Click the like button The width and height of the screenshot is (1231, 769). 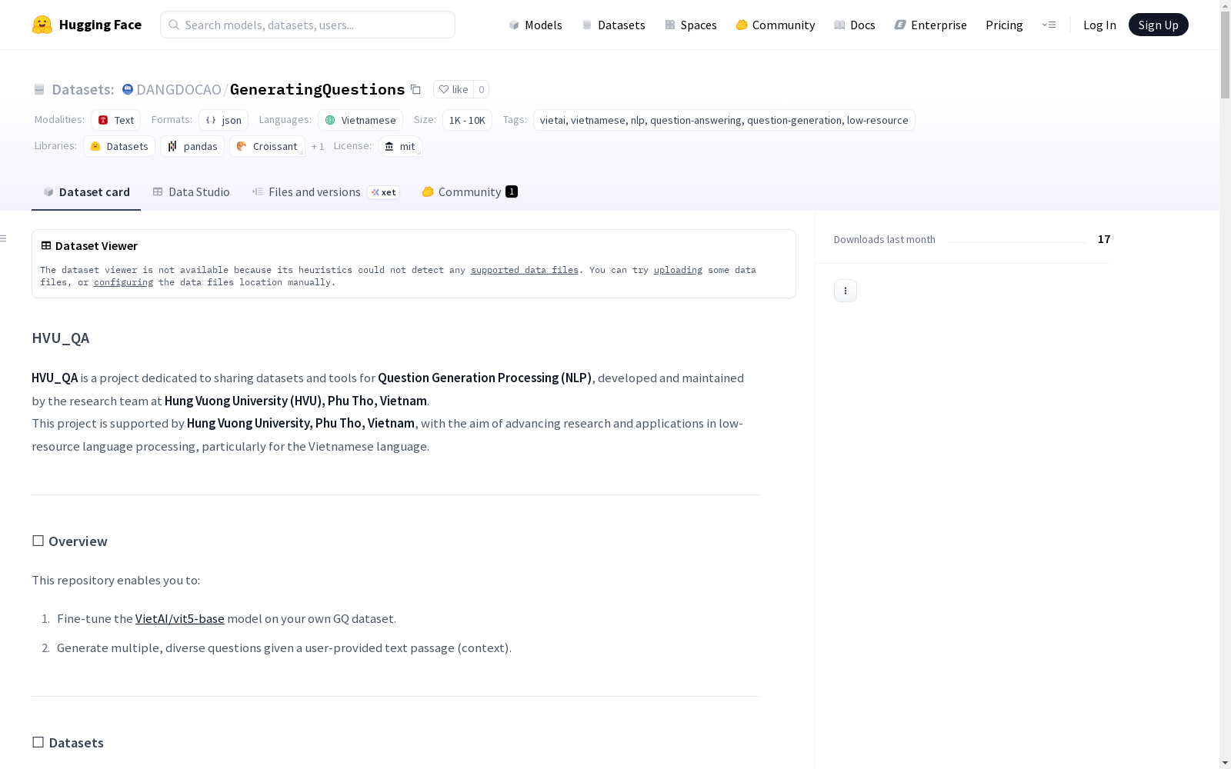click(453, 89)
